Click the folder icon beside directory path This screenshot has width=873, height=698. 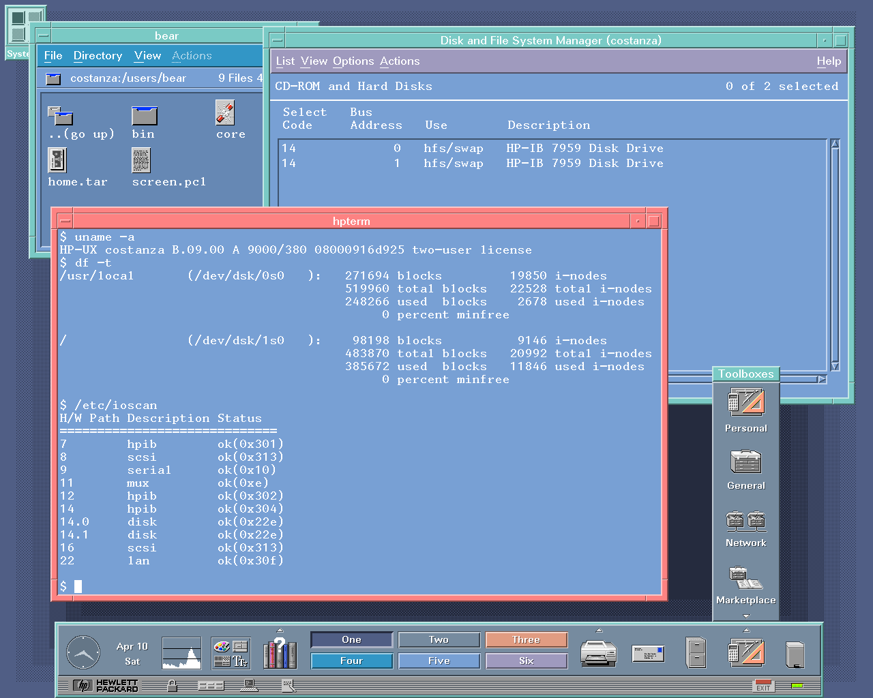click(53, 78)
